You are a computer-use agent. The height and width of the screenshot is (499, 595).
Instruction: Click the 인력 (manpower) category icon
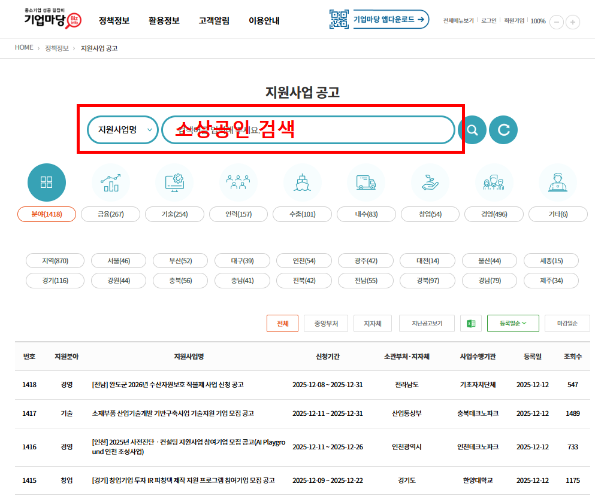(238, 182)
